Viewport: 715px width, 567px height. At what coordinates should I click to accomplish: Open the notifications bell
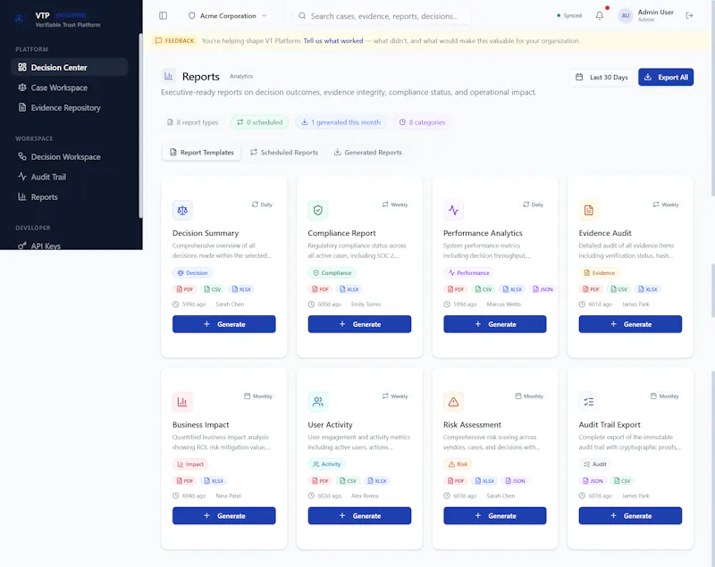coord(600,15)
